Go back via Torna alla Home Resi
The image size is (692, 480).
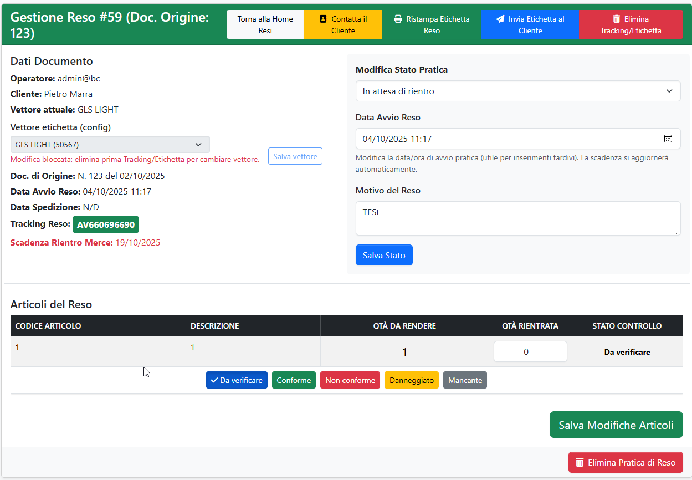click(x=265, y=25)
